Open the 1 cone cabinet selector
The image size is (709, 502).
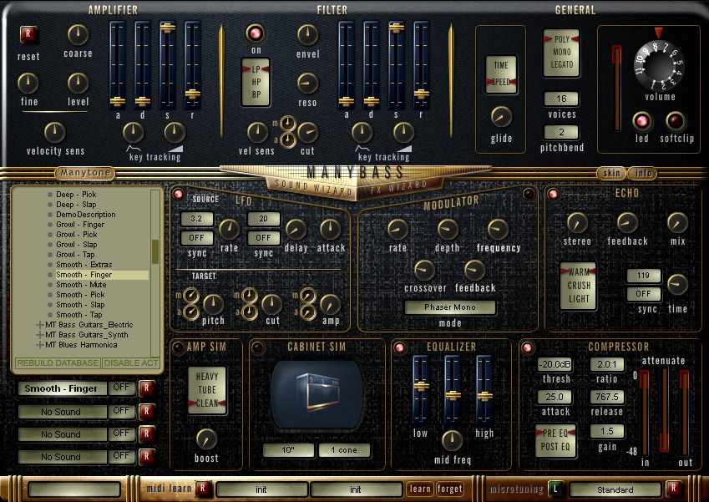344,450
